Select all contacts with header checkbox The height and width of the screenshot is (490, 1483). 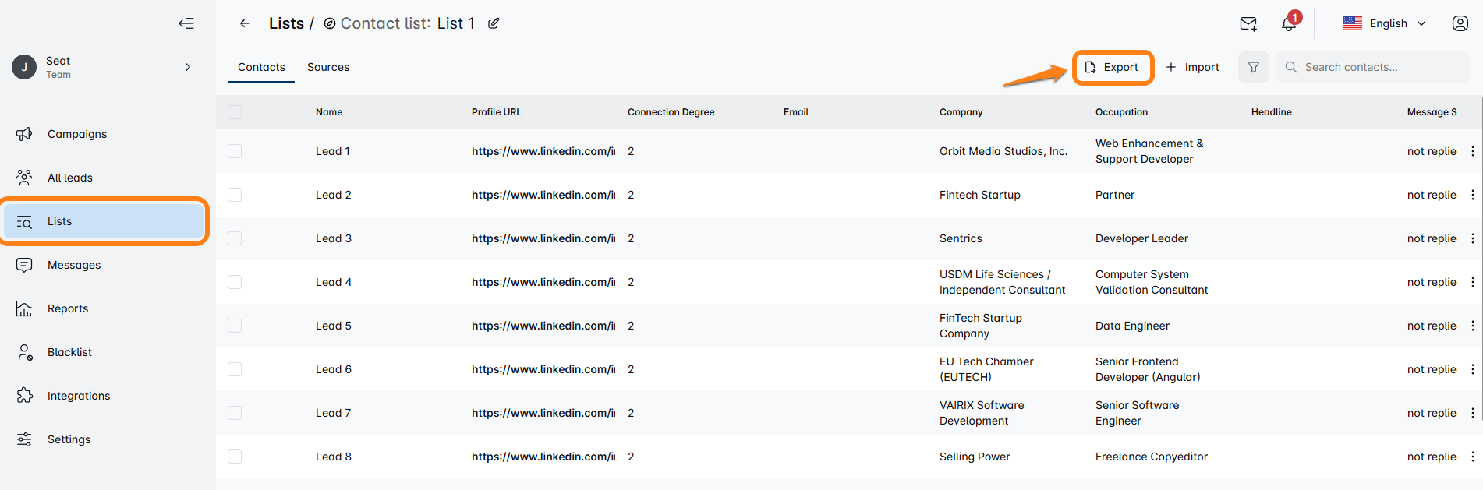[x=235, y=112]
